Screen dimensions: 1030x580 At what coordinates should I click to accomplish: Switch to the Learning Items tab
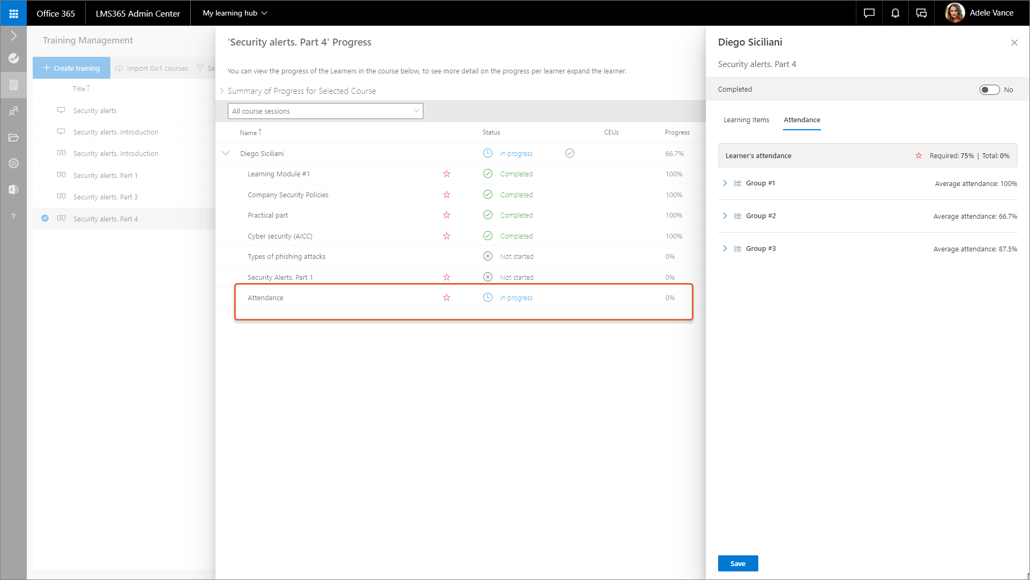coord(746,120)
